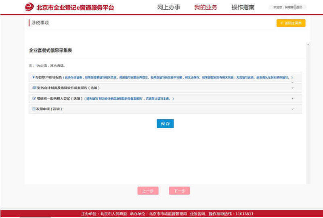Click the 返回主菜单 orange button
This screenshot has height=218, width=323.
pos(291,23)
